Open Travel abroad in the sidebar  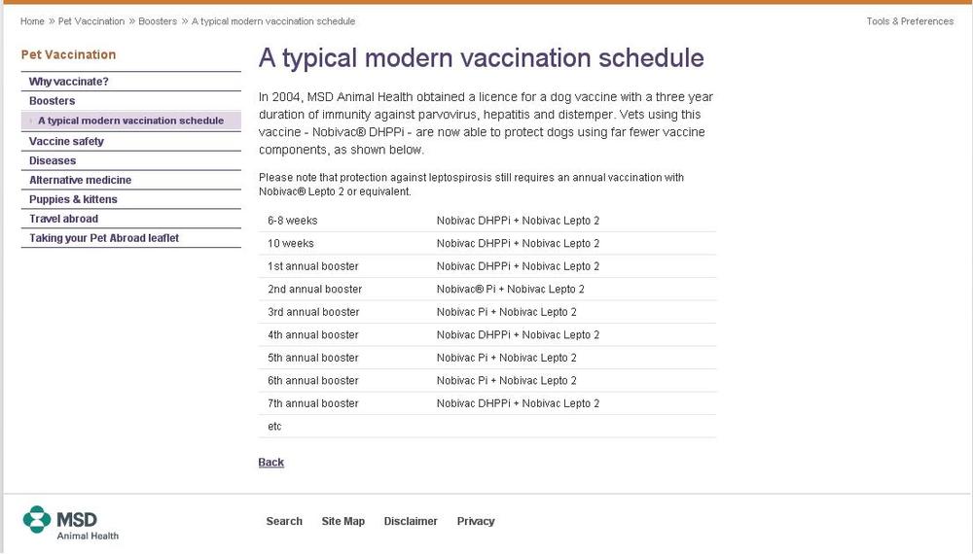(x=63, y=219)
